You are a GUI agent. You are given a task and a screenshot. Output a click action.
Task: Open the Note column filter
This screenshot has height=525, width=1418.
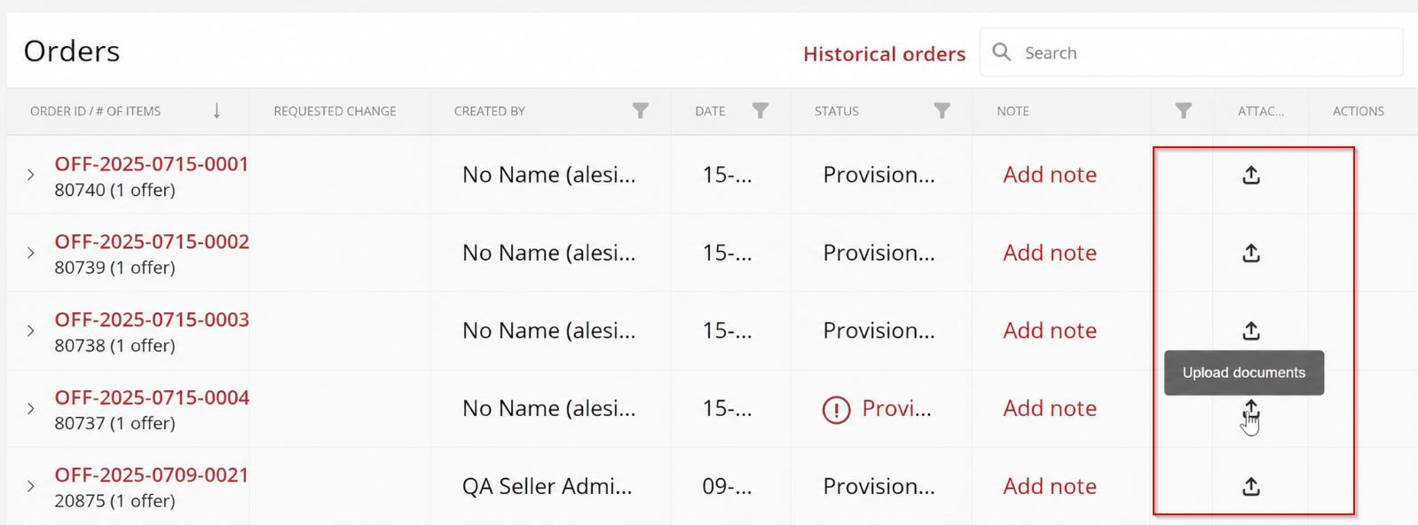(1184, 111)
